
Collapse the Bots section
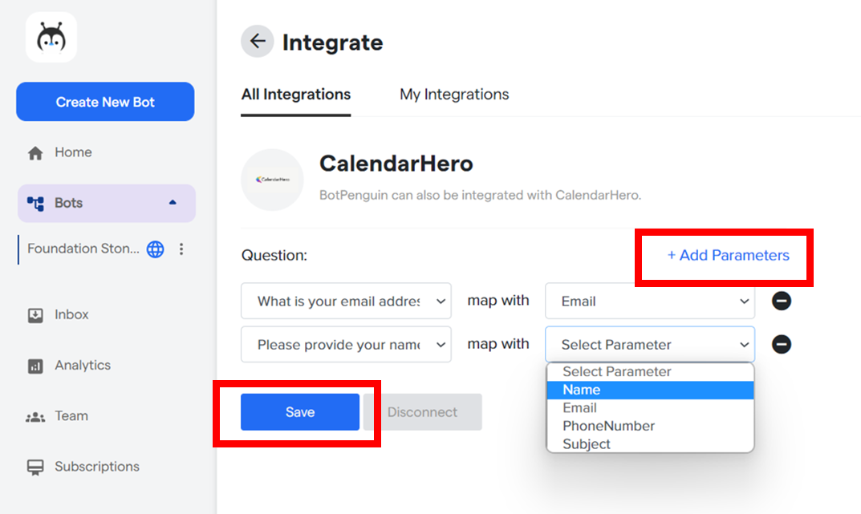(x=173, y=203)
